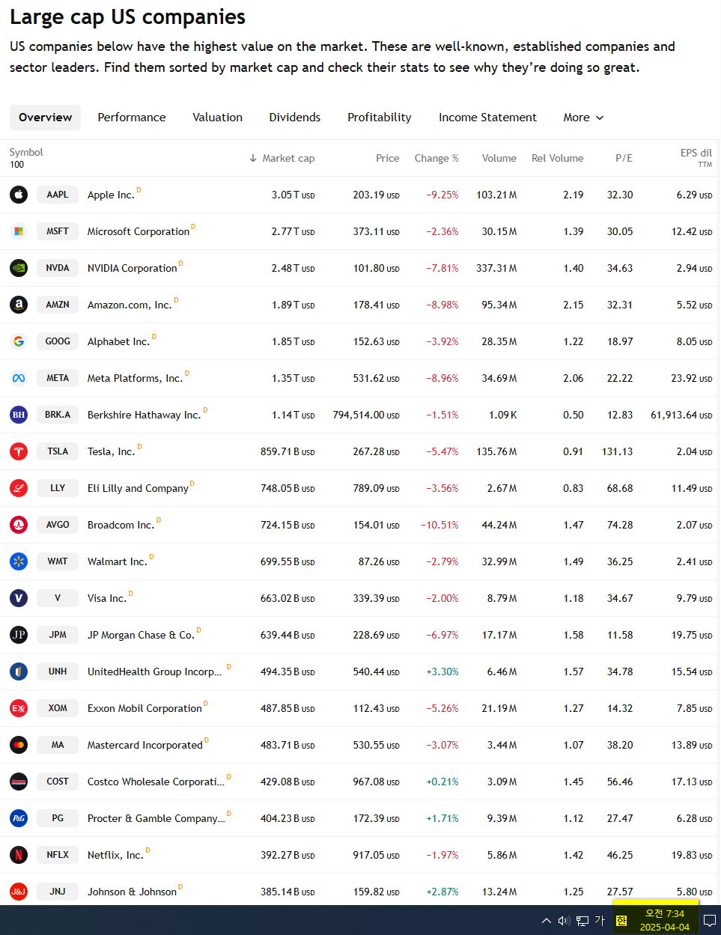Click the taskbar volume speaker icon
The height and width of the screenshot is (935, 721).
point(564,921)
